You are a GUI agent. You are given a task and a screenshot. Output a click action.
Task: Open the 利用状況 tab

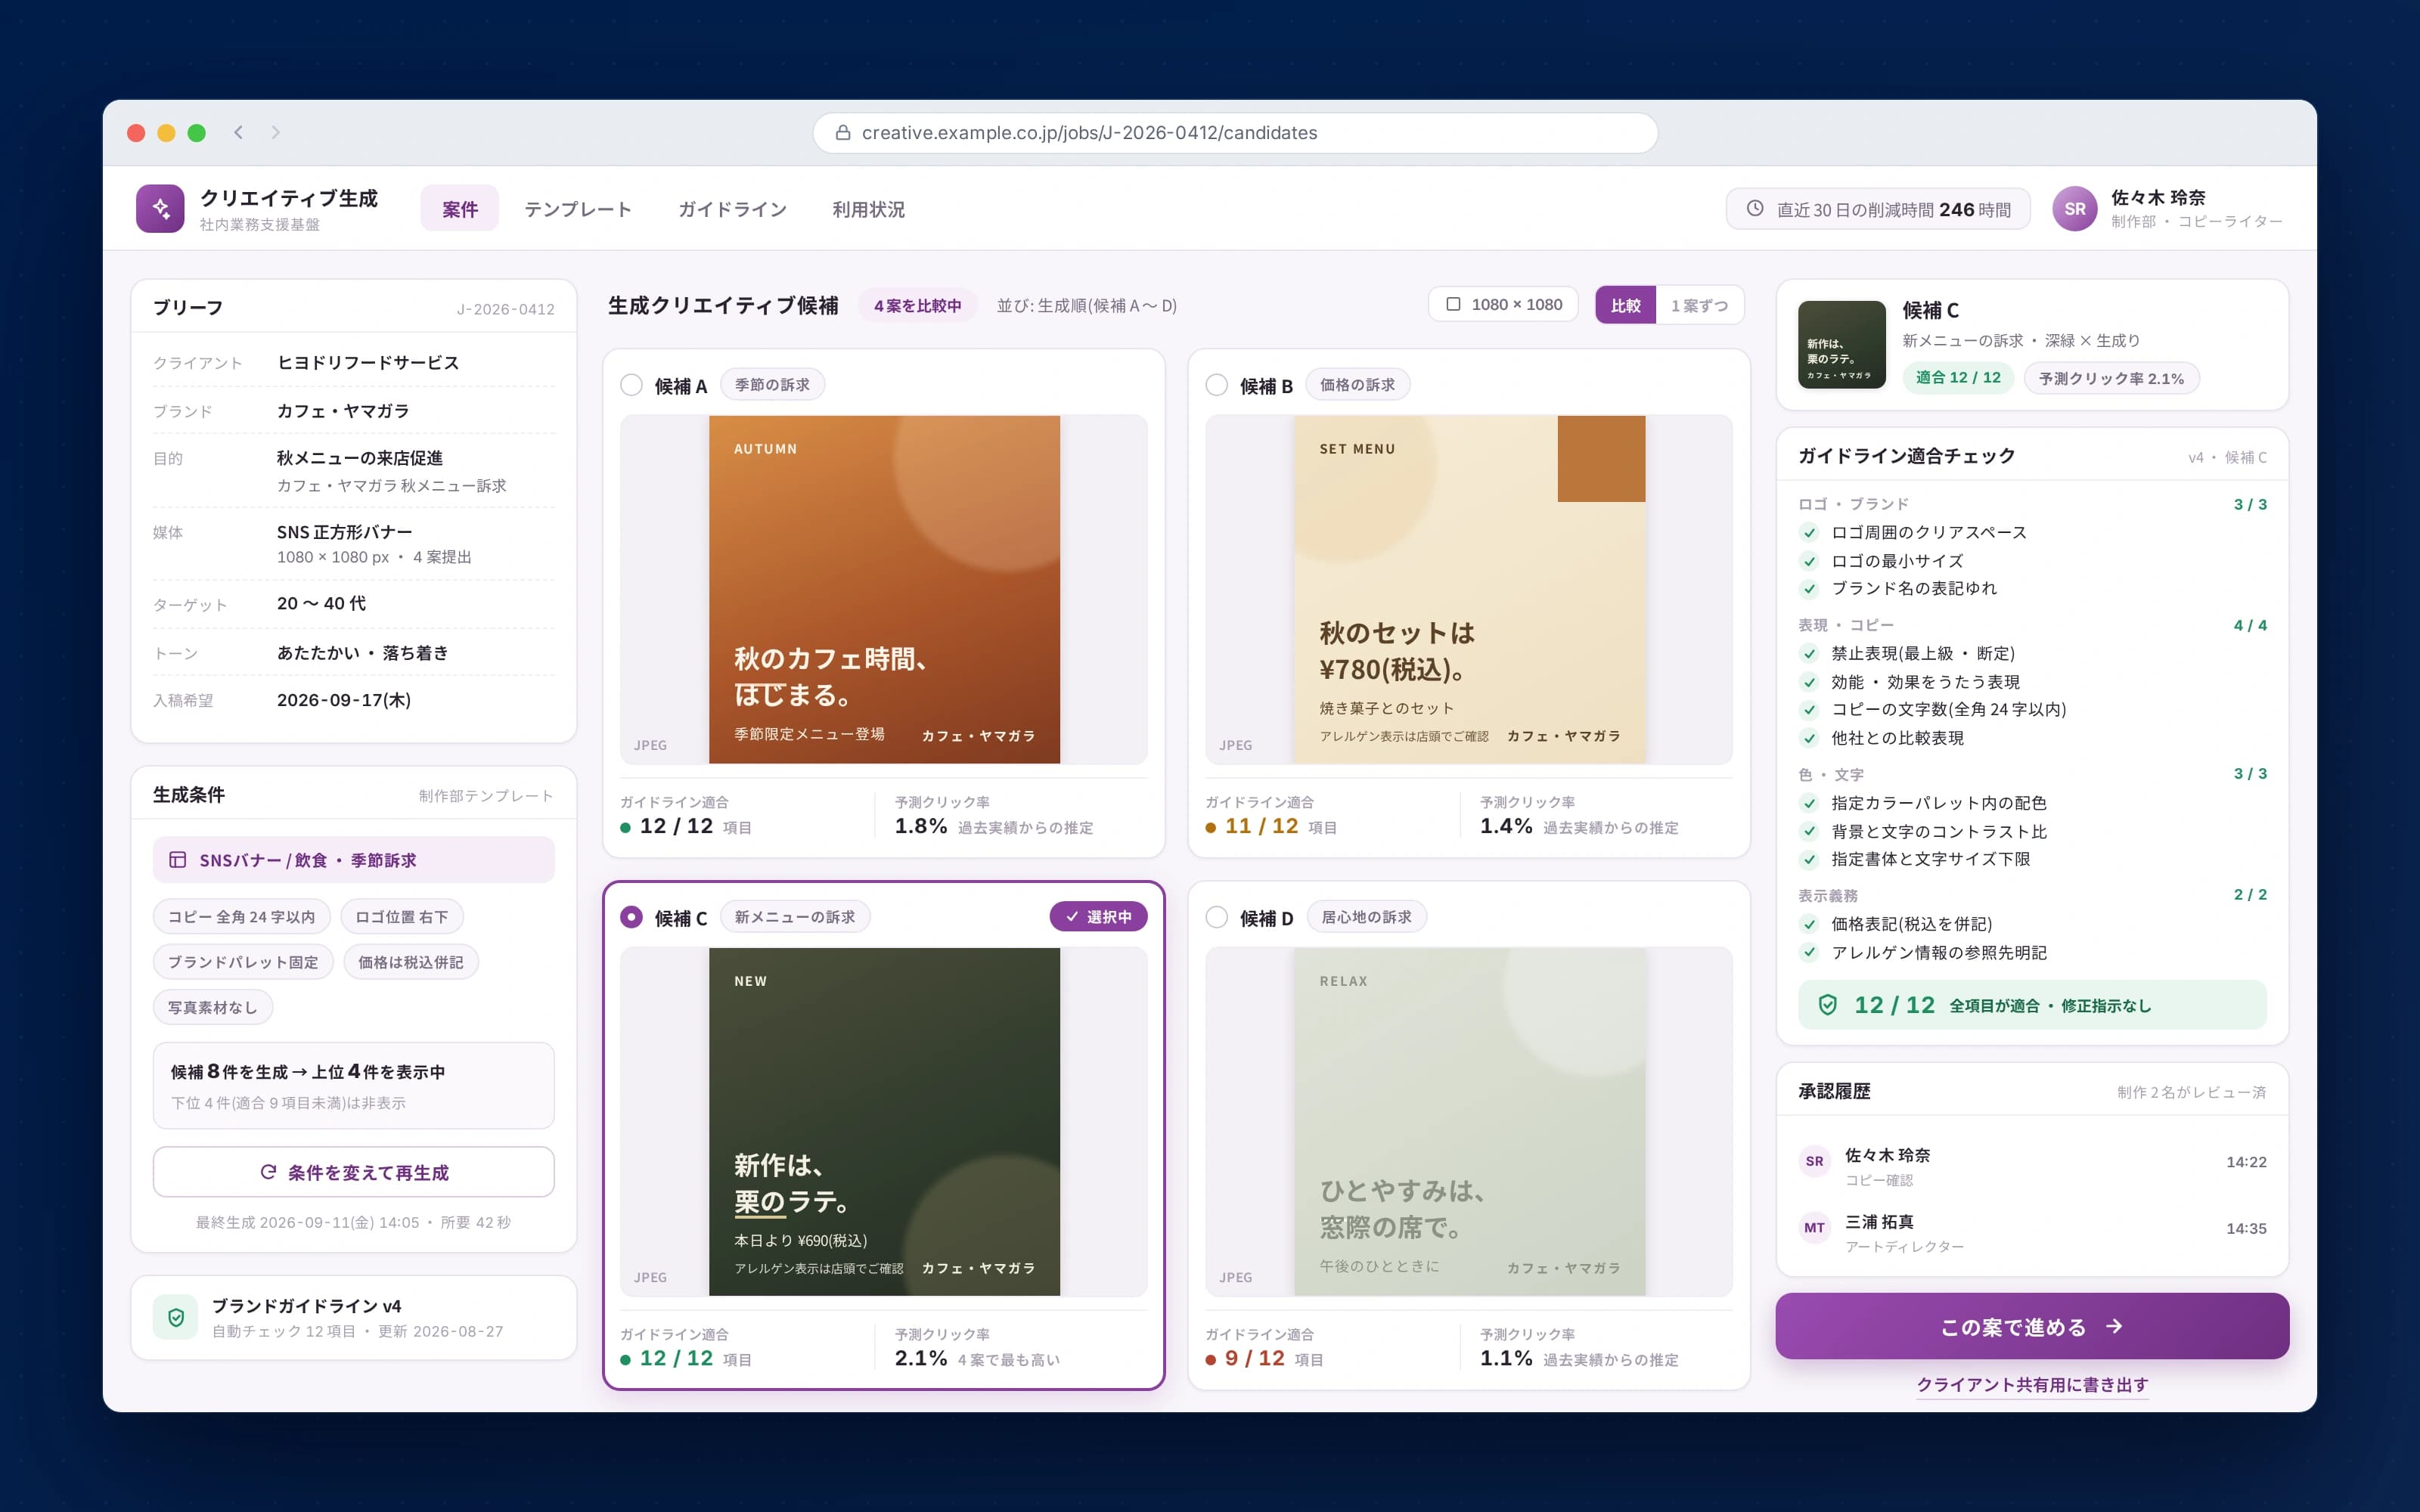coord(868,208)
